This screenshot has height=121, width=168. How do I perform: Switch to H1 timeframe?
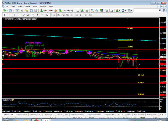pos(72,15)
